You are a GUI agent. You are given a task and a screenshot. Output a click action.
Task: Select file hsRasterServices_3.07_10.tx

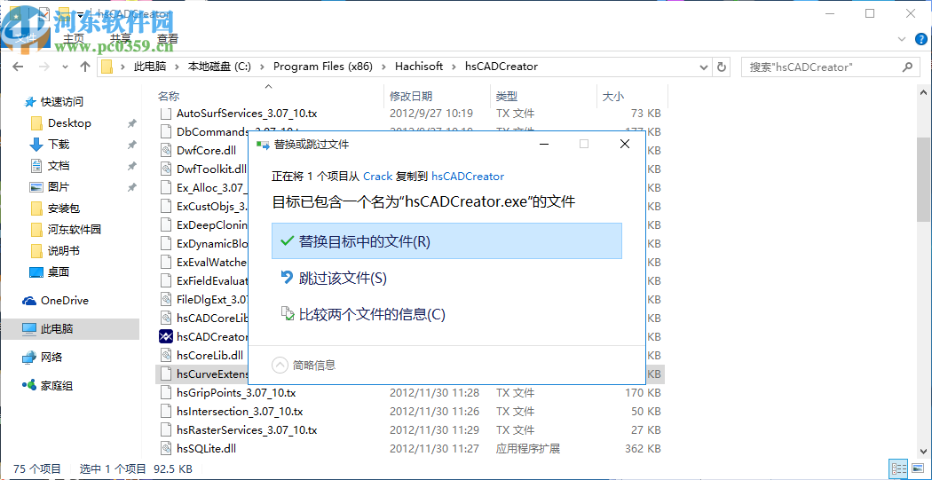tap(247, 430)
